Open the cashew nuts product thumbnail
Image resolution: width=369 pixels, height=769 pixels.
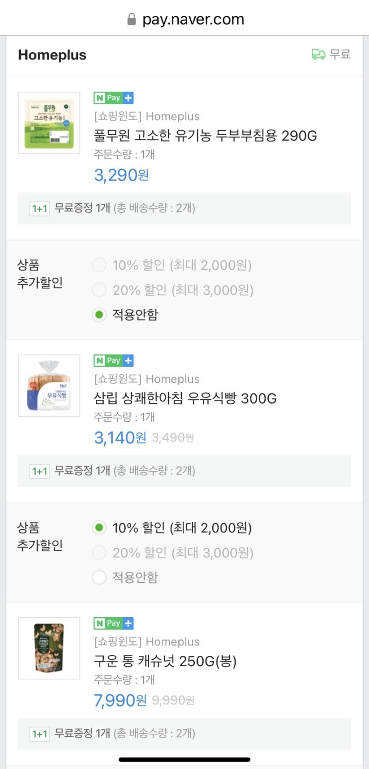(49, 648)
